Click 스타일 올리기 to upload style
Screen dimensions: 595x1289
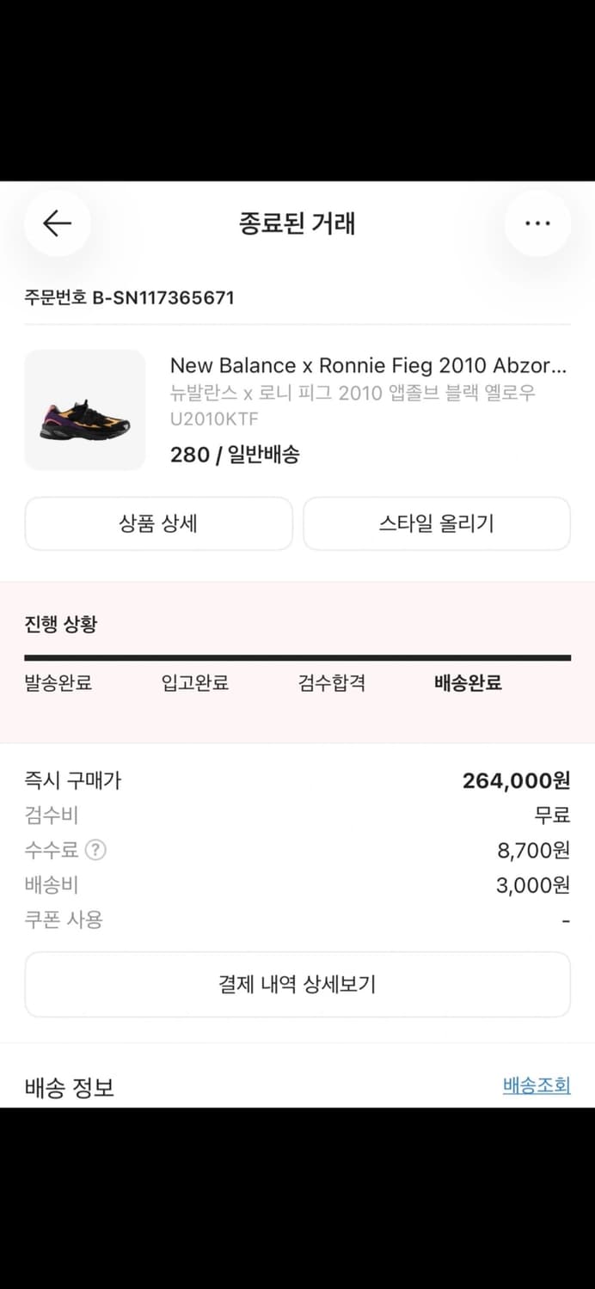pyautogui.click(x=436, y=524)
